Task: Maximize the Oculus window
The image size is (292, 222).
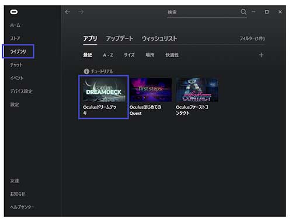Action: (x=267, y=12)
